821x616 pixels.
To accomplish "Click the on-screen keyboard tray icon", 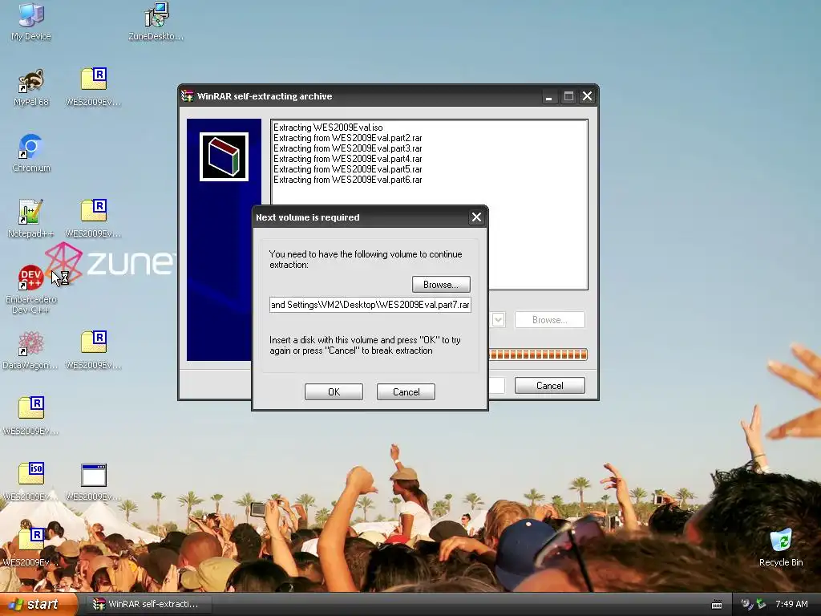I will (717, 605).
